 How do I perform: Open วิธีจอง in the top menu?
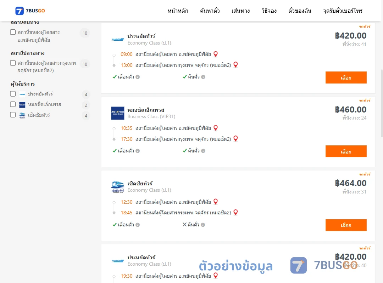[x=269, y=11]
